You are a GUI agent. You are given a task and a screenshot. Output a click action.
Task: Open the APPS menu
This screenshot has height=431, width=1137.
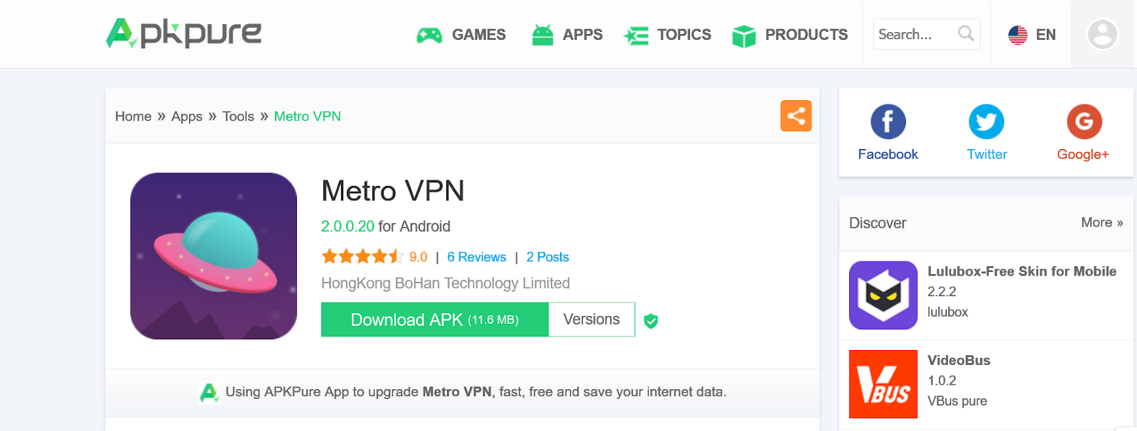[x=567, y=35]
